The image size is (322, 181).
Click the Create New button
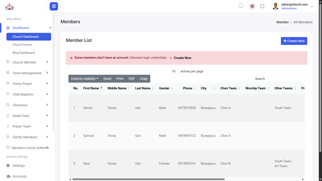294,41
